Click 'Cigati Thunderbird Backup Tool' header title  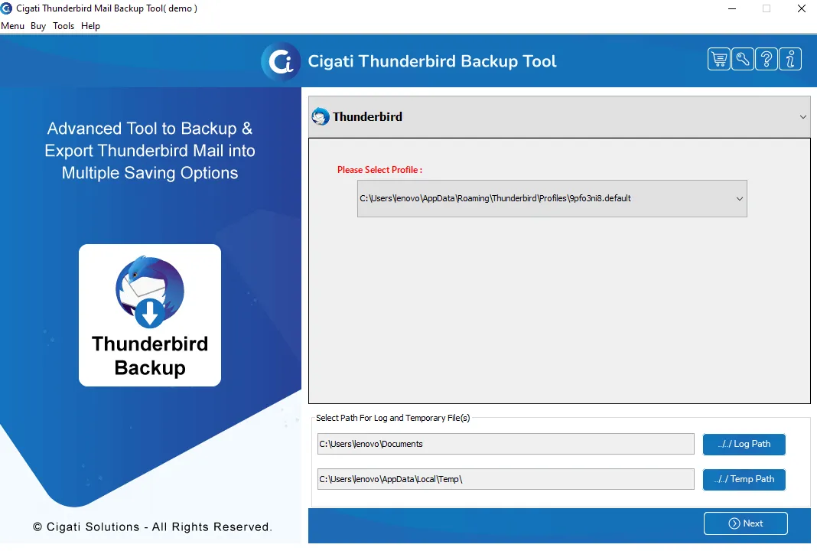pyautogui.click(x=432, y=61)
